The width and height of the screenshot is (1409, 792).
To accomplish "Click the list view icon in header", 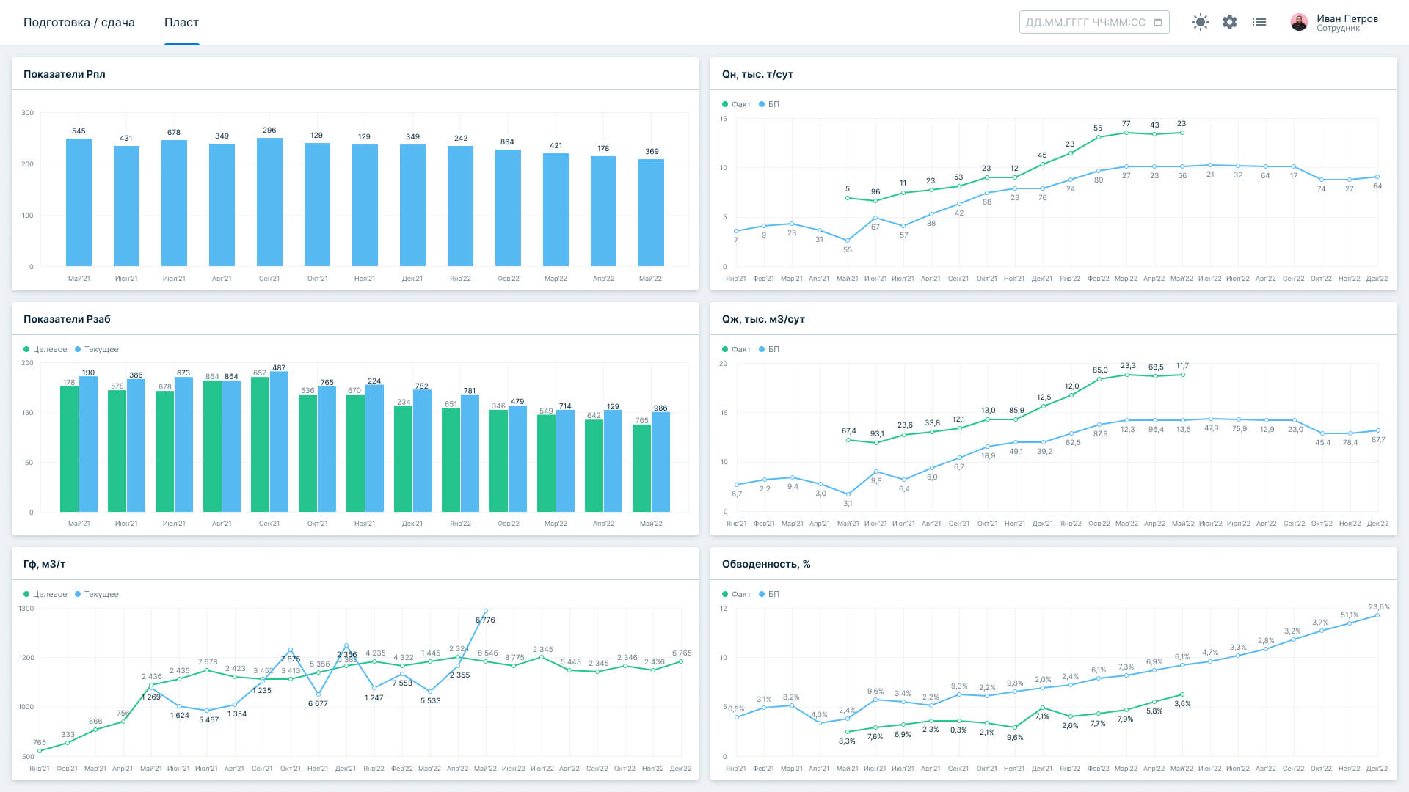I will [x=1259, y=22].
